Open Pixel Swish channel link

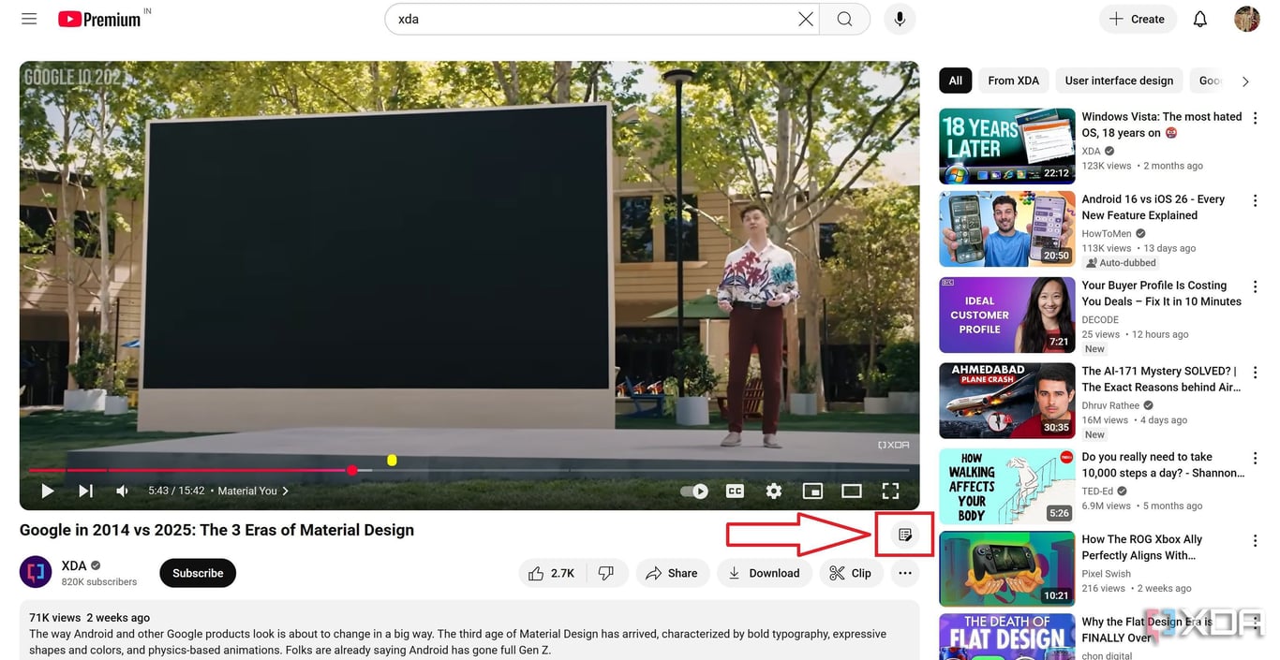pyautogui.click(x=1107, y=573)
